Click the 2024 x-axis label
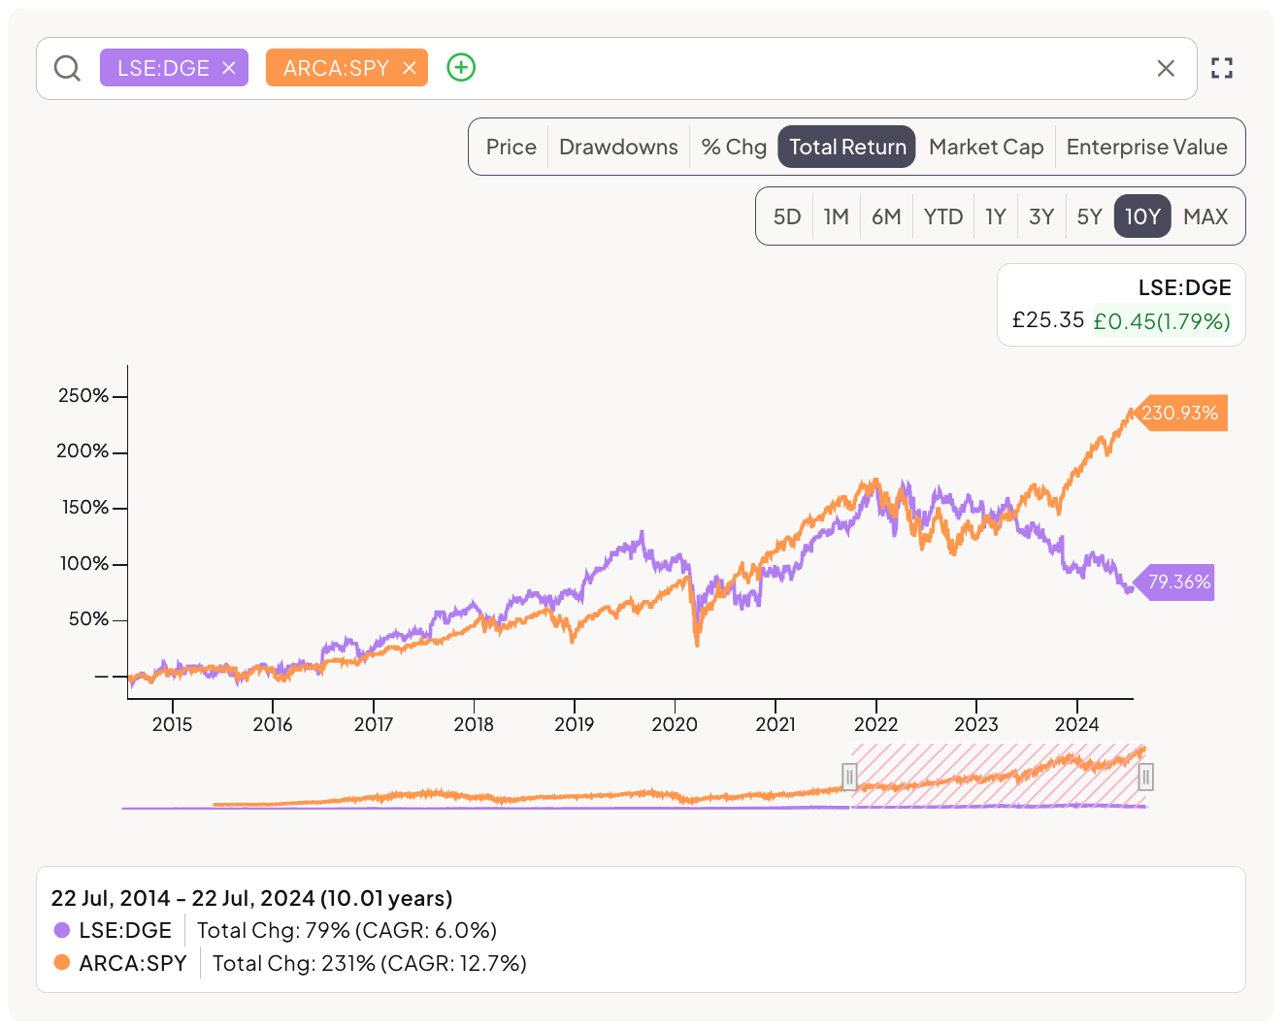The height and width of the screenshot is (1031, 1287). (1076, 724)
